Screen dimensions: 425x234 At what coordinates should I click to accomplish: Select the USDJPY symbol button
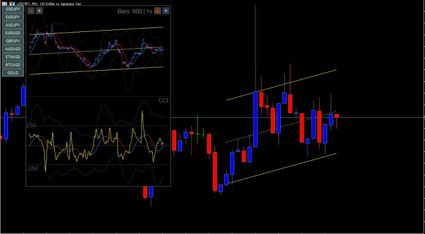click(x=13, y=9)
